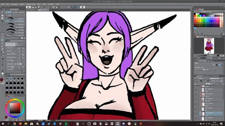Select the Zoom magnifier tool
Viewport: 225px width, 126px height.
pyautogui.click(x=2, y=13)
